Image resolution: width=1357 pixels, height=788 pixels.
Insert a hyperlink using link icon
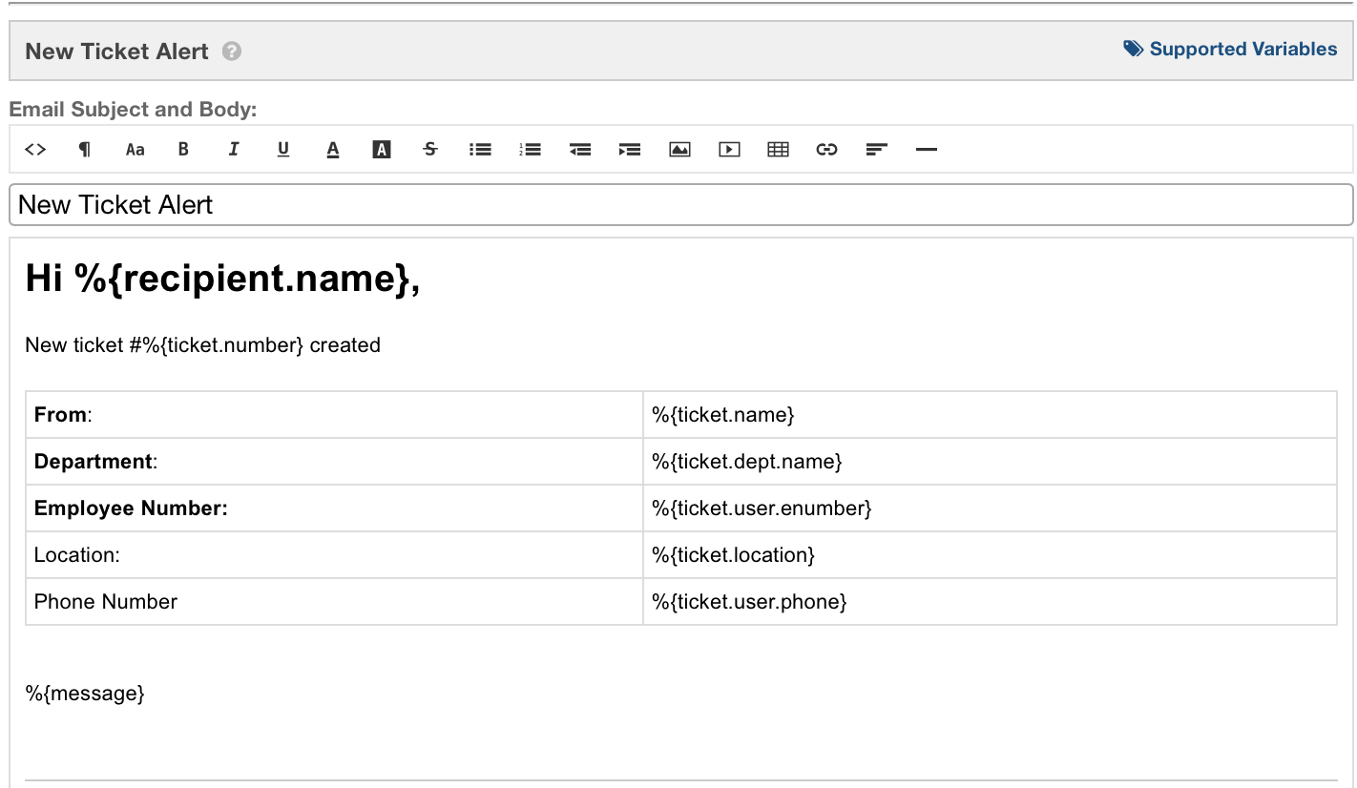827,149
